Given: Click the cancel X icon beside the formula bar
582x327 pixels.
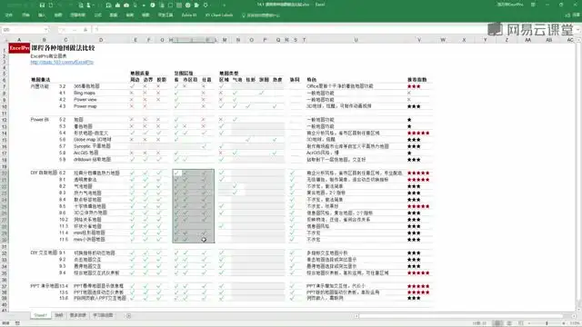Looking at the screenshot, I should pyautogui.click(x=64, y=30).
